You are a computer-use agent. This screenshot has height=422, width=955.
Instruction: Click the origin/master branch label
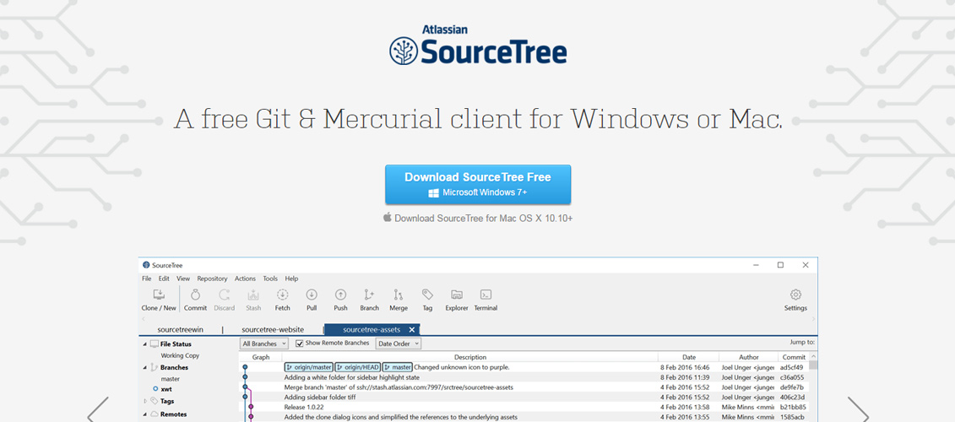308,367
